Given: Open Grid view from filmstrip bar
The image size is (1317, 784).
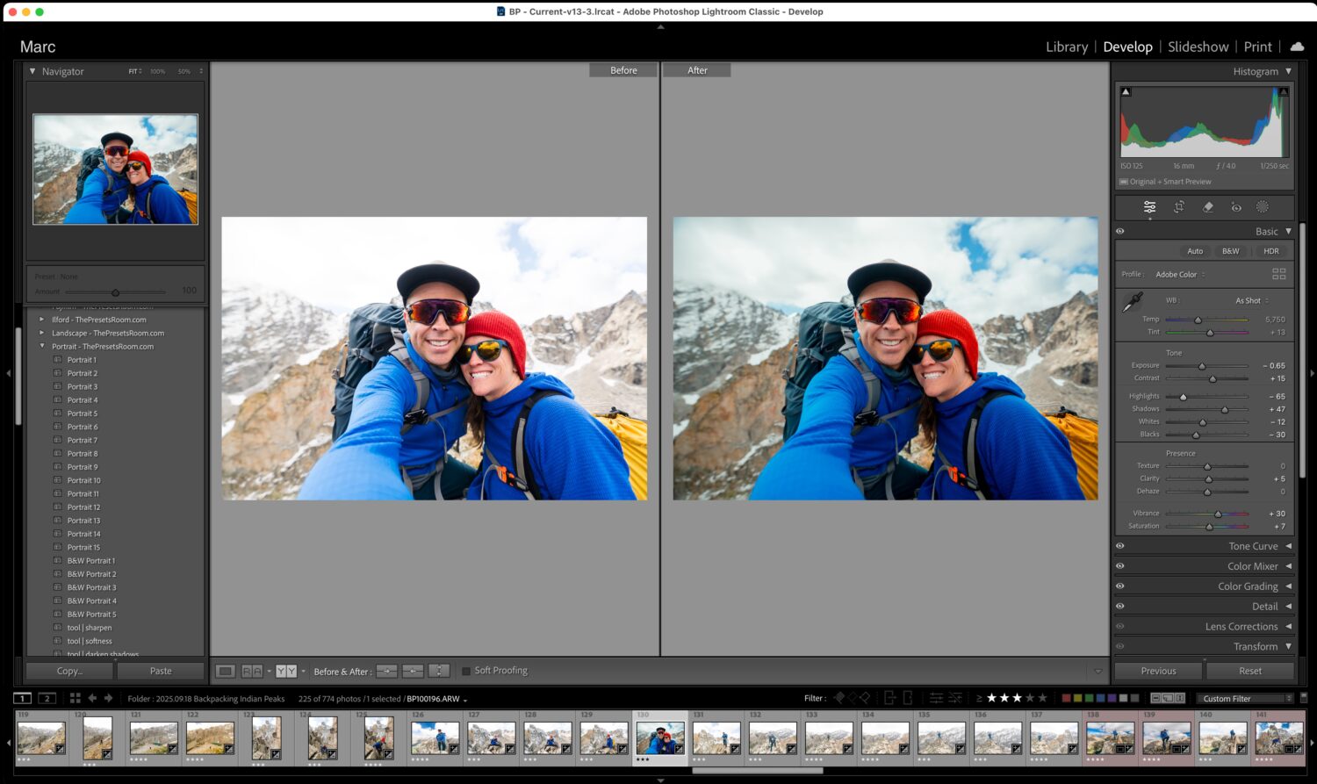Looking at the screenshot, I should tap(75, 699).
